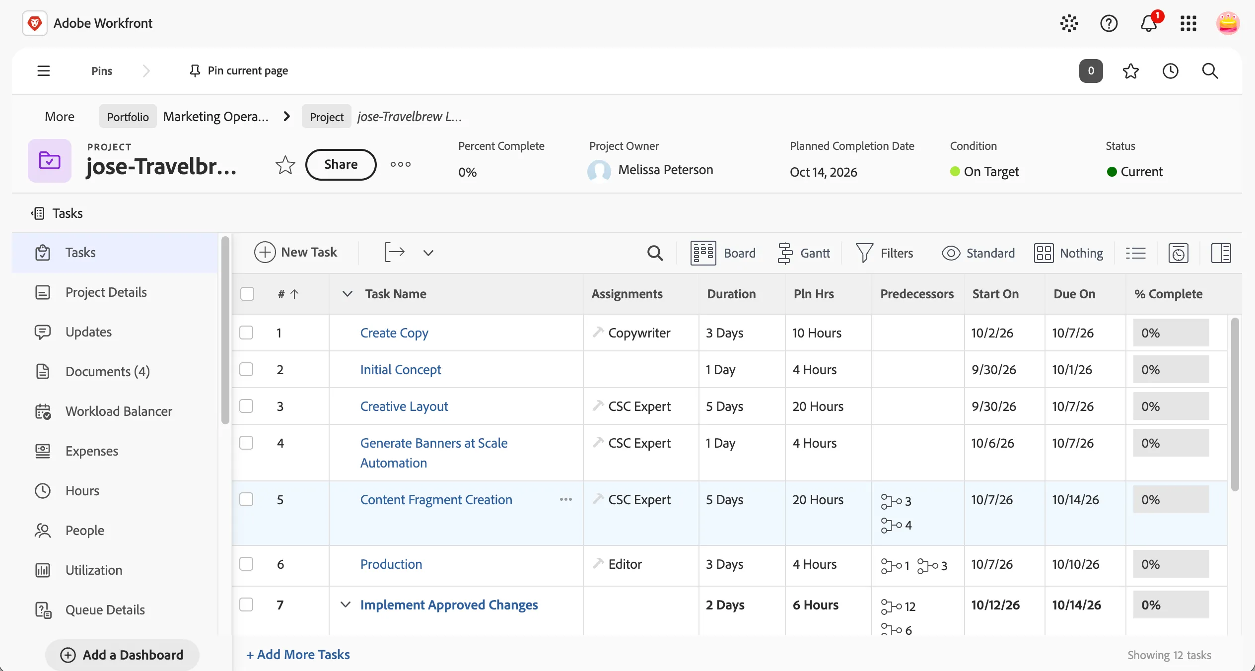Screen dimensions: 1255x671
Task: Collapse Implement Approved Changes subtasks
Action: [346, 604]
